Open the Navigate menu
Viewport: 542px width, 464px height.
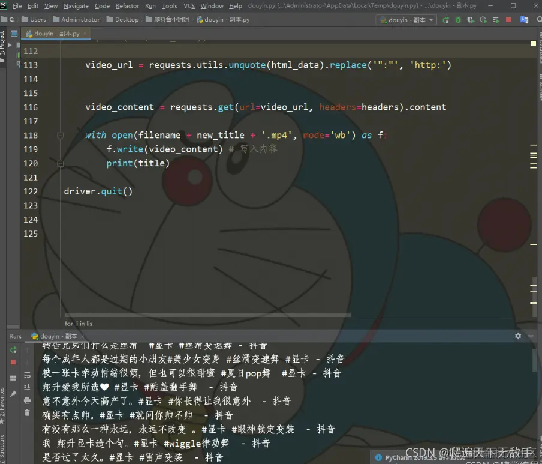tap(76, 6)
